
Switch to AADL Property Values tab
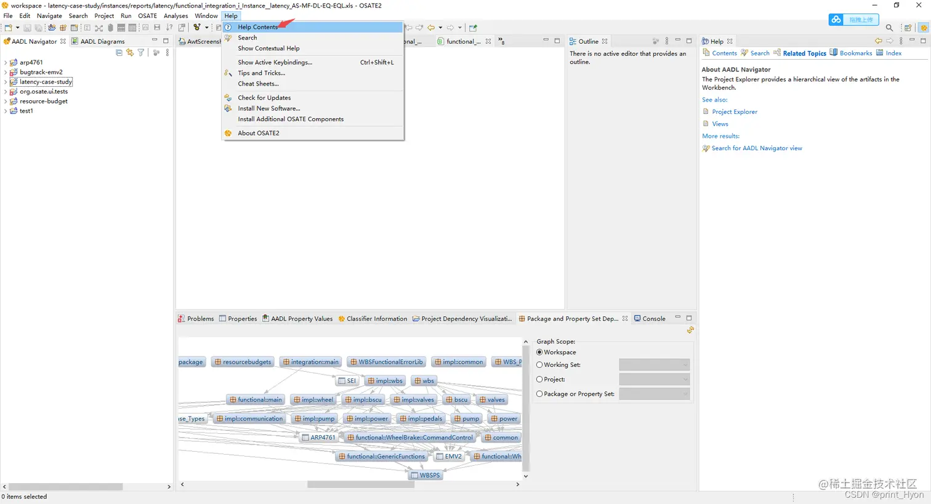297,319
